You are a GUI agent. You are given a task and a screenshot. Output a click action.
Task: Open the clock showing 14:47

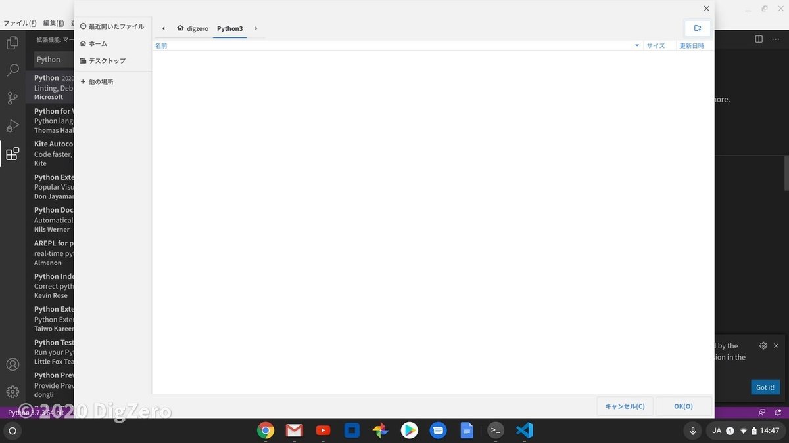(770, 431)
